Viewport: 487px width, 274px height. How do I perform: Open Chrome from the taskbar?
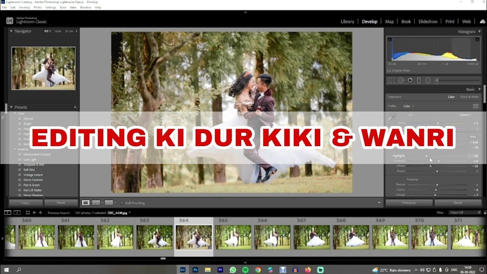(258, 270)
